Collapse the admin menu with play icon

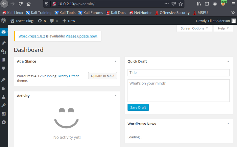[x=4, y=122]
